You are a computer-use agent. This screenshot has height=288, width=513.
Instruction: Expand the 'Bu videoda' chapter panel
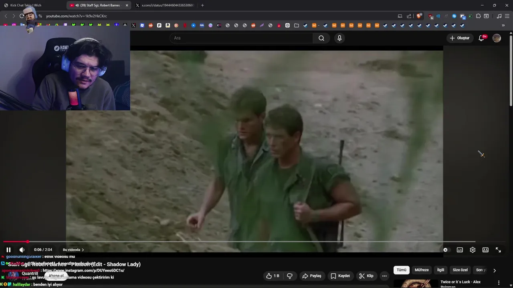tap(73, 250)
